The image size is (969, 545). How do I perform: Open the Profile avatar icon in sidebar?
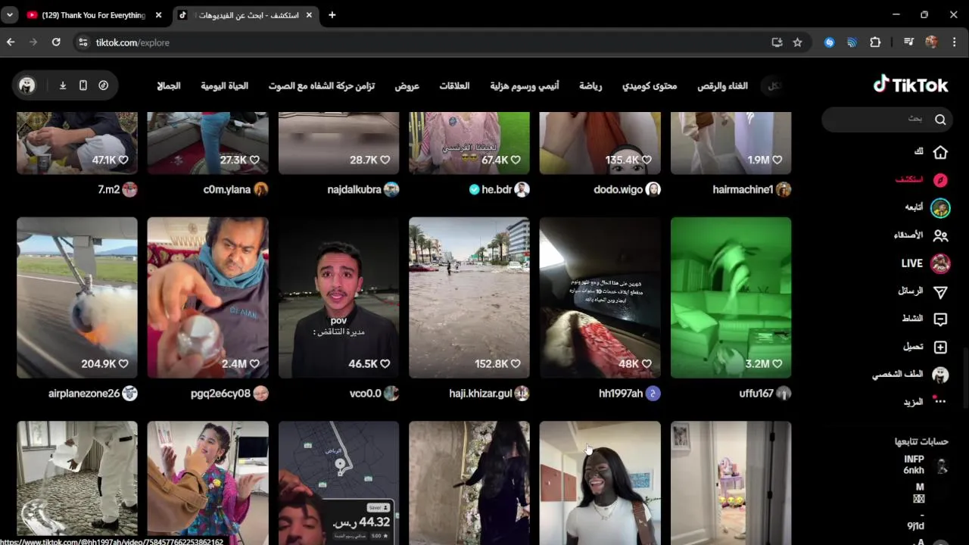click(940, 375)
